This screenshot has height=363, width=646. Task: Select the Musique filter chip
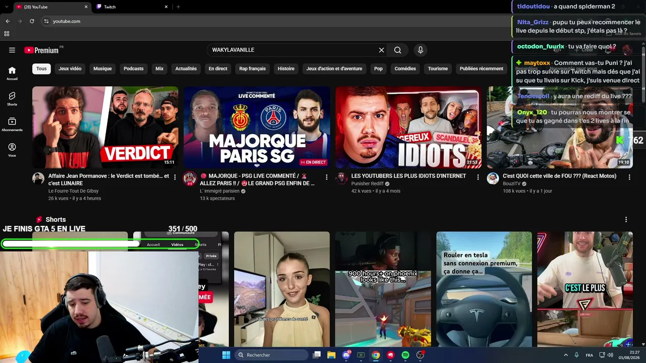point(102,69)
